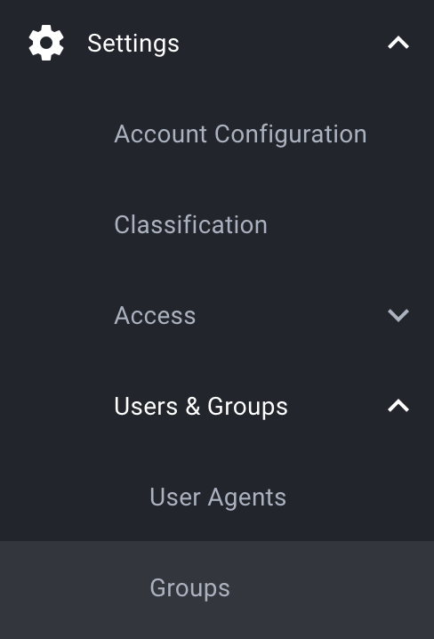Click the Access menu label
Image resolution: width=434 pixels, height=639 pixels.
[x=155, y=316]
